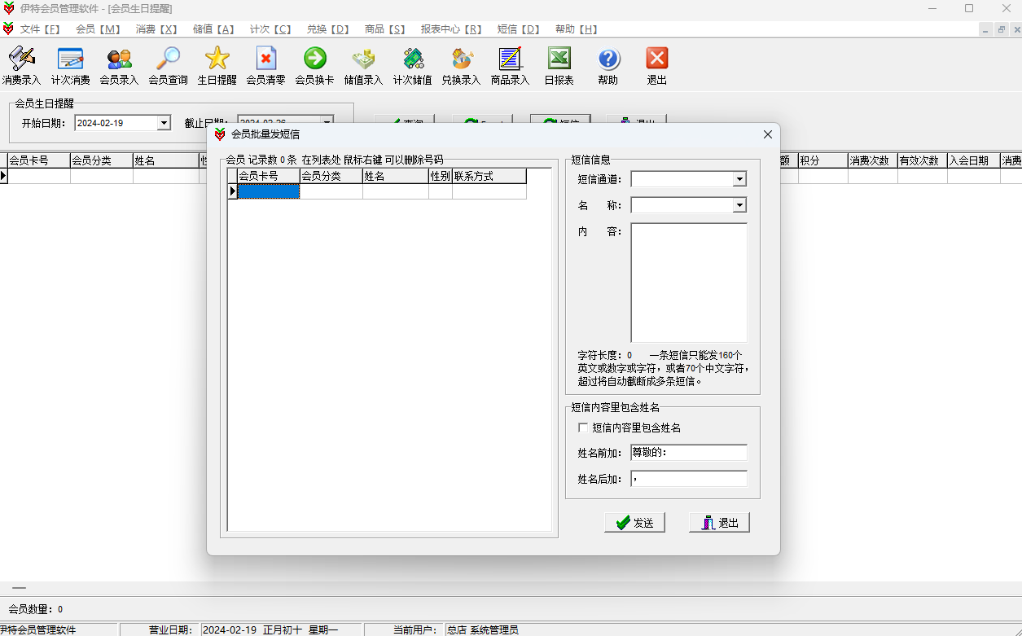Click the 有效次数 column header

tap(922, 160)
